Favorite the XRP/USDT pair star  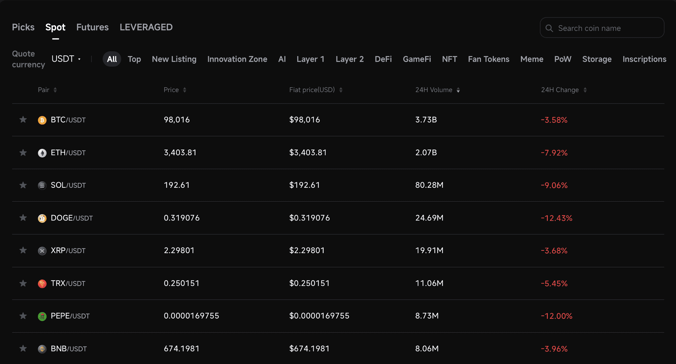pos(23,250)
